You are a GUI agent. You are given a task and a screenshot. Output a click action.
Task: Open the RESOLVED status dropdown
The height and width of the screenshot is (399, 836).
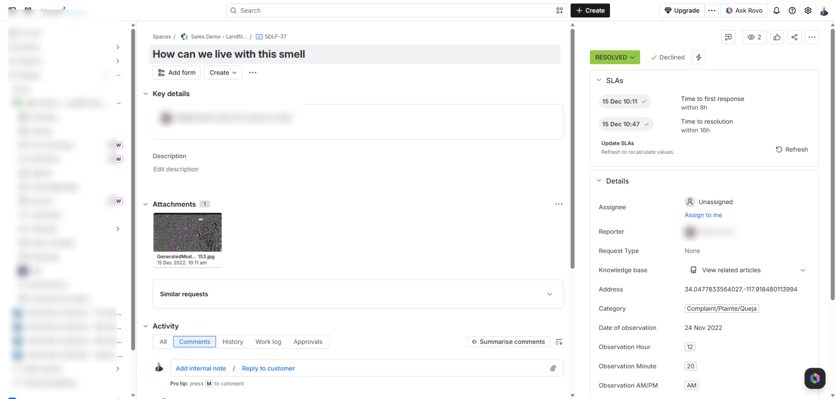(x=615, y=57)
